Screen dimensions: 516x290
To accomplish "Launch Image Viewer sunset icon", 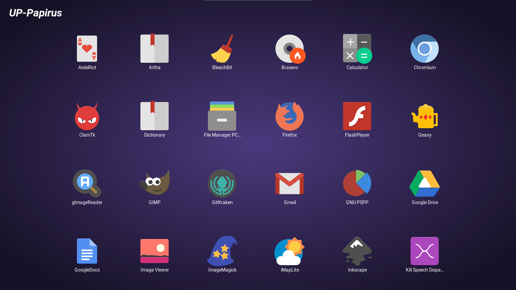I will (155, 251).
